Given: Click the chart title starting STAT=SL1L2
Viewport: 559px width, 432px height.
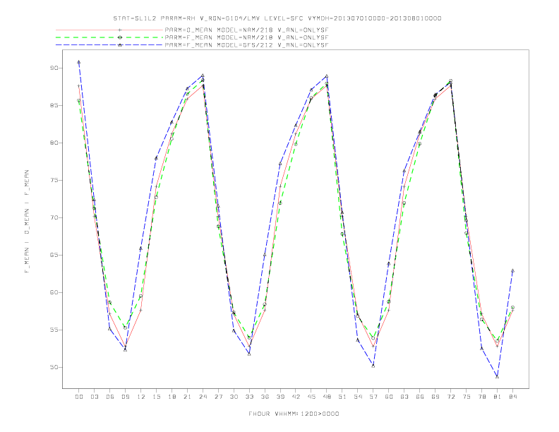Looking at the screenshot, I should (277, 18).
